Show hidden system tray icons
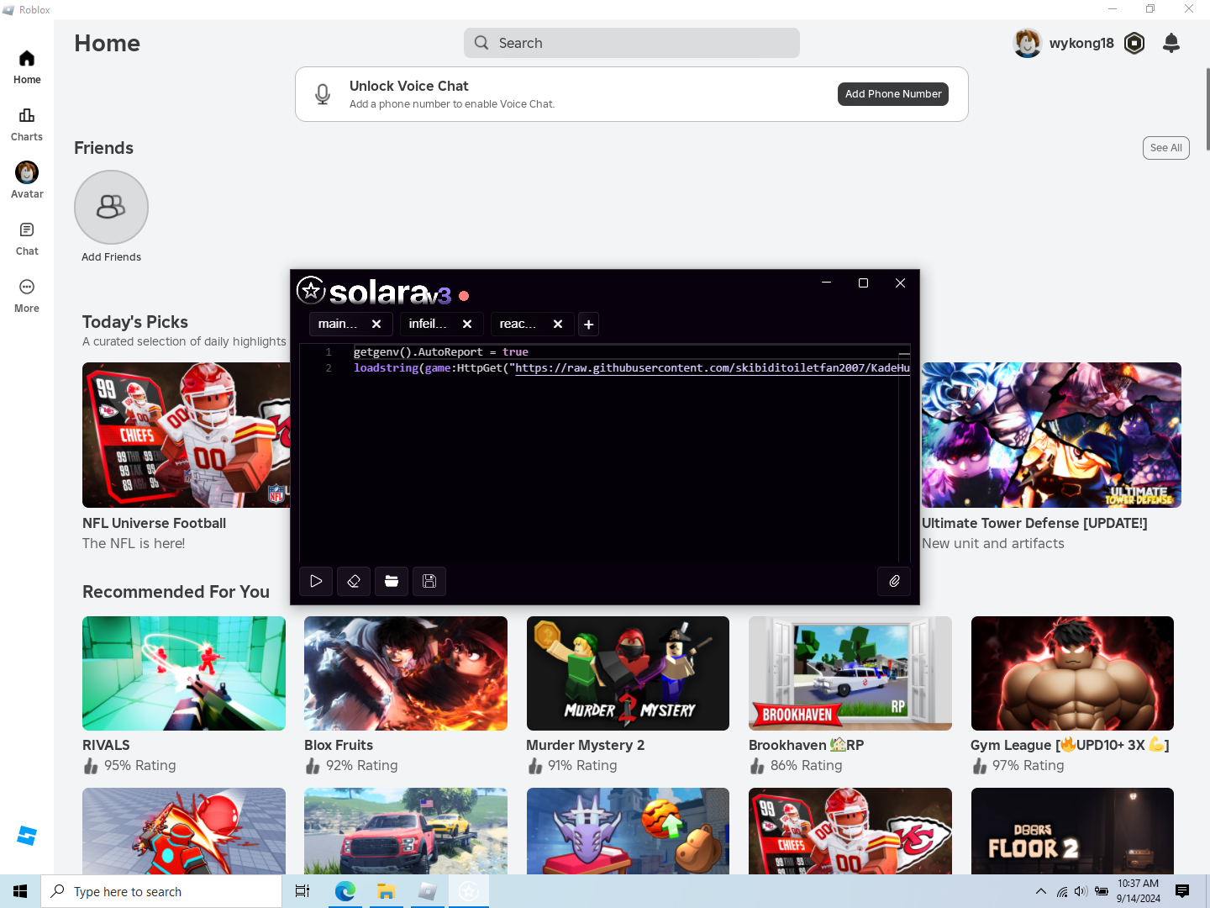Viewport: 1210px width, 908px height. click(1041, 891)
